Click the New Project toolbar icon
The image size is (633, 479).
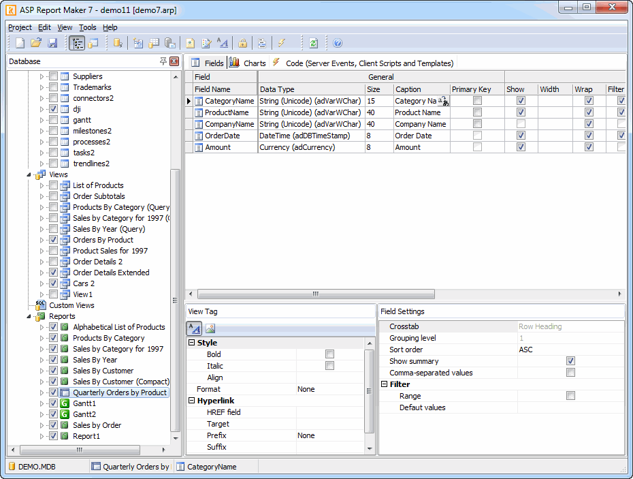(x=20, y=43)
